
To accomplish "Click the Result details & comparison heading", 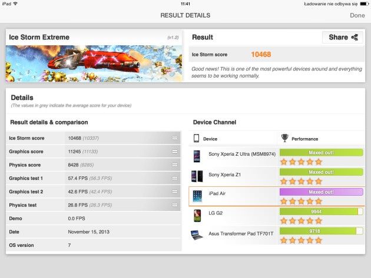I will (49, 122).
